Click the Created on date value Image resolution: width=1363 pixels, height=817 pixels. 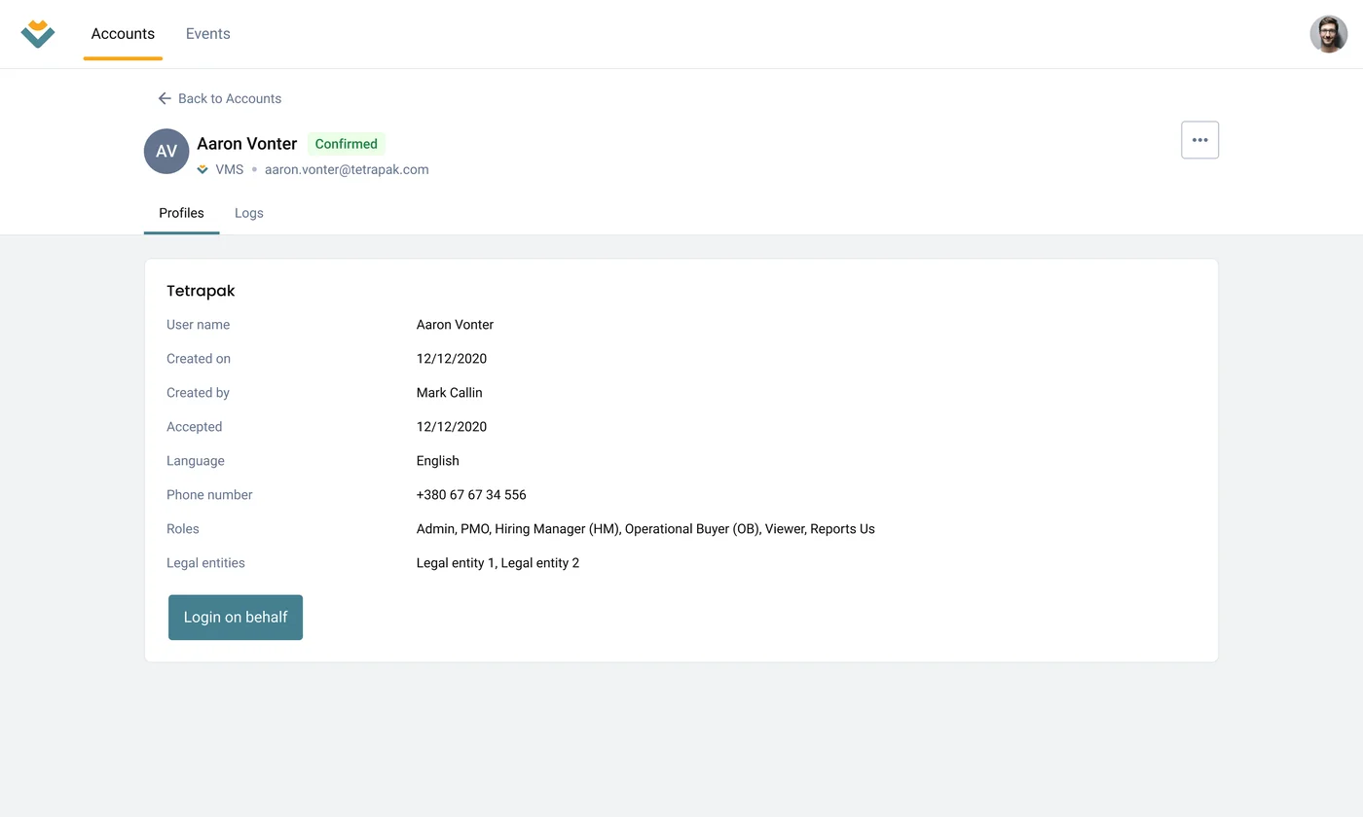452,359
